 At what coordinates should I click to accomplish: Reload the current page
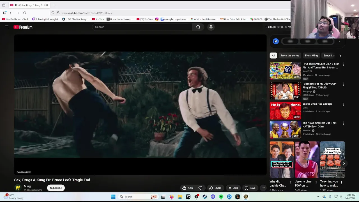(25, 13)
